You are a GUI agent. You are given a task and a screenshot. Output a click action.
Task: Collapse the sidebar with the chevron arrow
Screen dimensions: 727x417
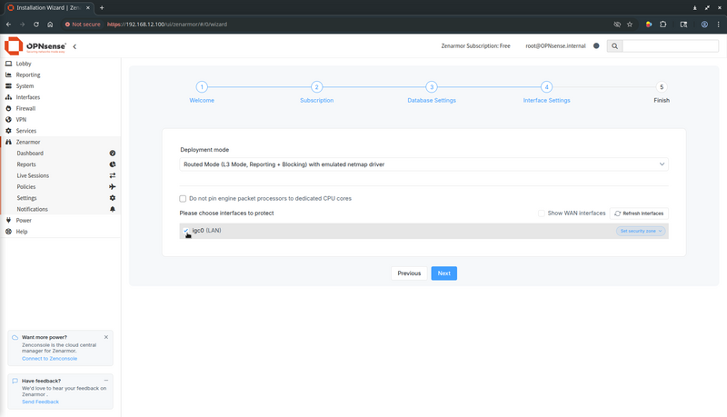coord(75,46)
